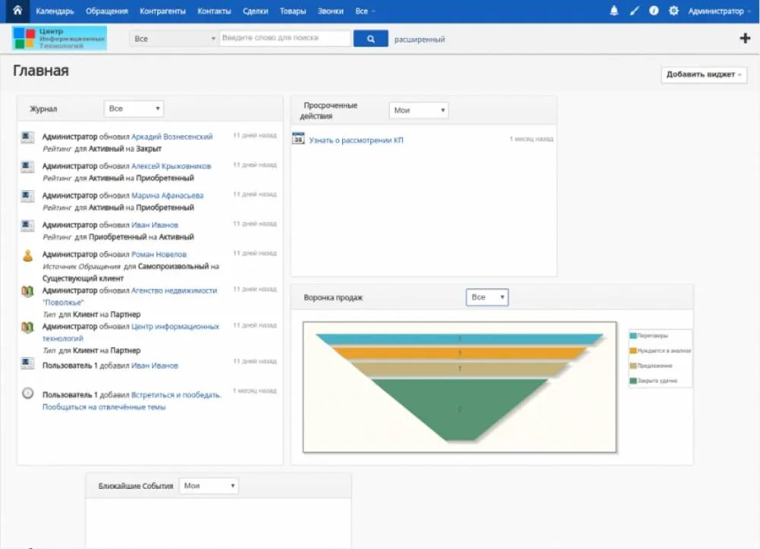Click Воронка продаж widget title
Image resolution: width=760 pixels, height=549 pixels.
click(x=333, y=297)
